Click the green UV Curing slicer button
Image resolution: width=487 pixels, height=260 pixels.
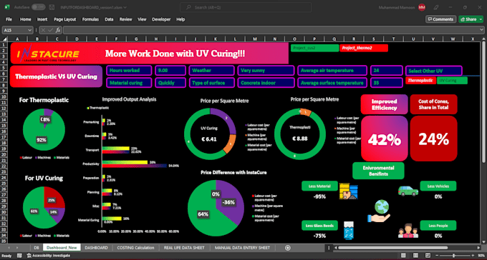[x=452, y=81]
